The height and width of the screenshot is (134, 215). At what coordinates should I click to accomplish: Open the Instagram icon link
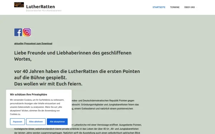27,32
